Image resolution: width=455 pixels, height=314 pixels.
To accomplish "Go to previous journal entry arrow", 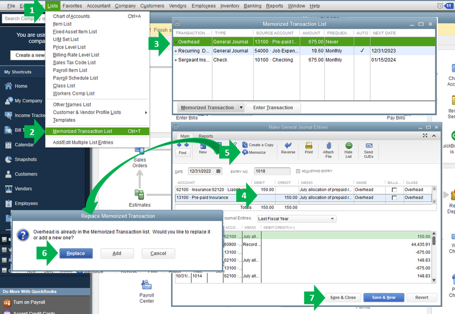I will pyautogui.click(x=179, y=145).
